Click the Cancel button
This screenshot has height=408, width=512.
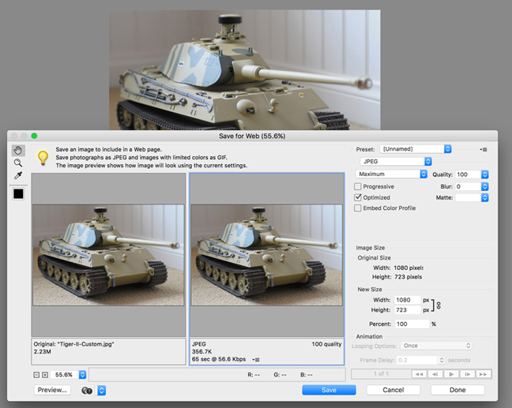(x=393, y=390)
